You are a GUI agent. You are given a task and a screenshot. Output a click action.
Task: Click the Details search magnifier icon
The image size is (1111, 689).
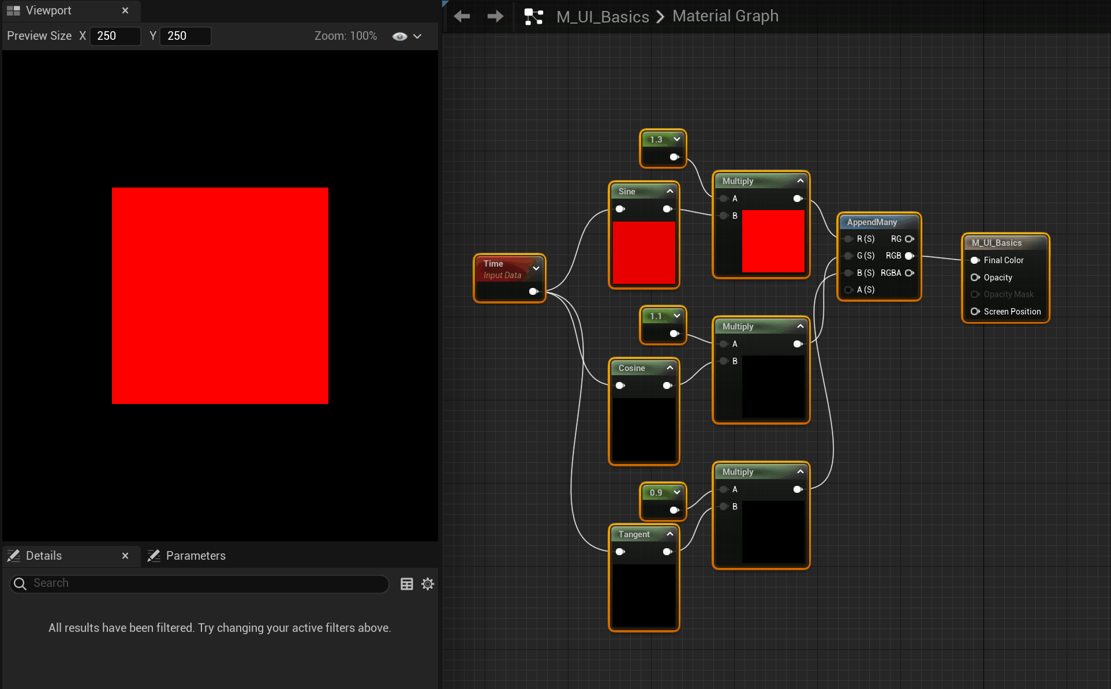tap(20, 583)
